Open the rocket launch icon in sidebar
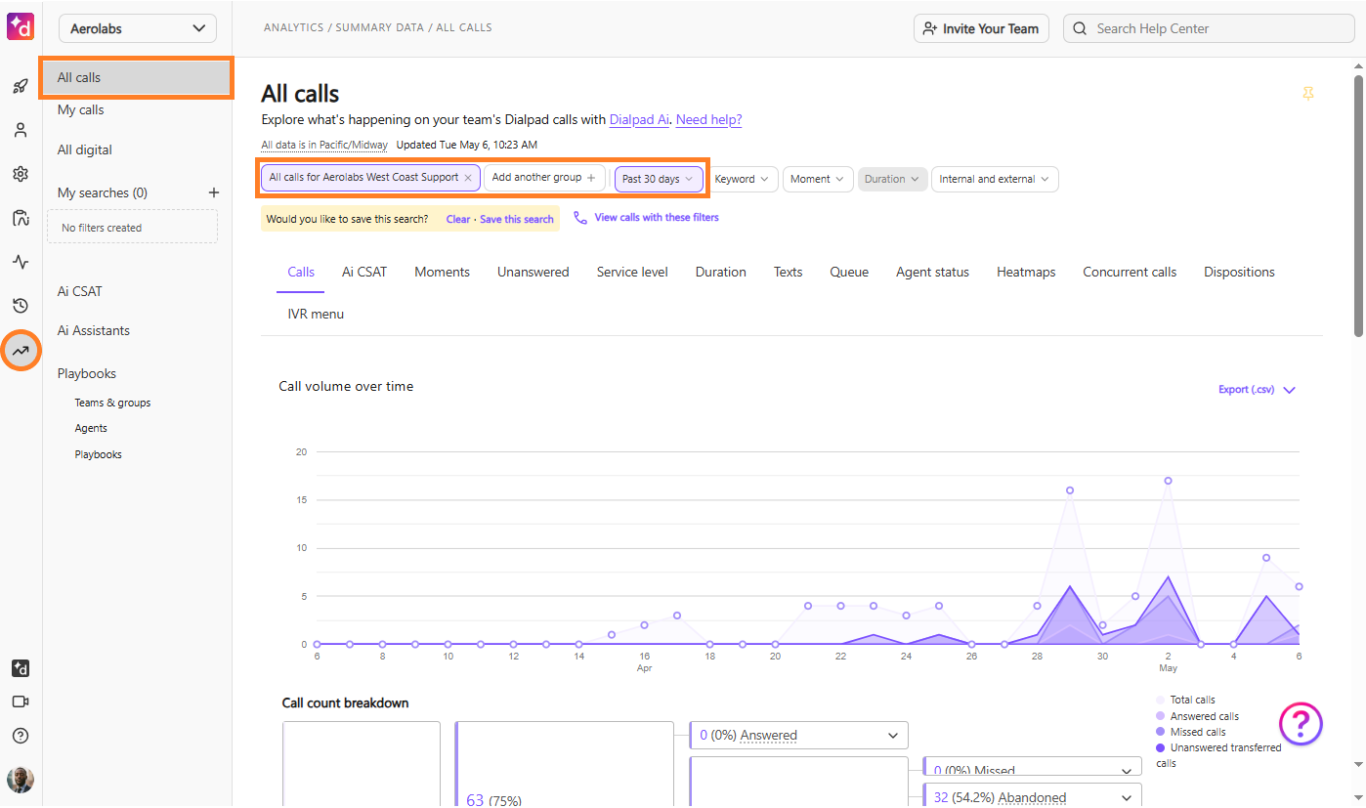 [21, 86]
